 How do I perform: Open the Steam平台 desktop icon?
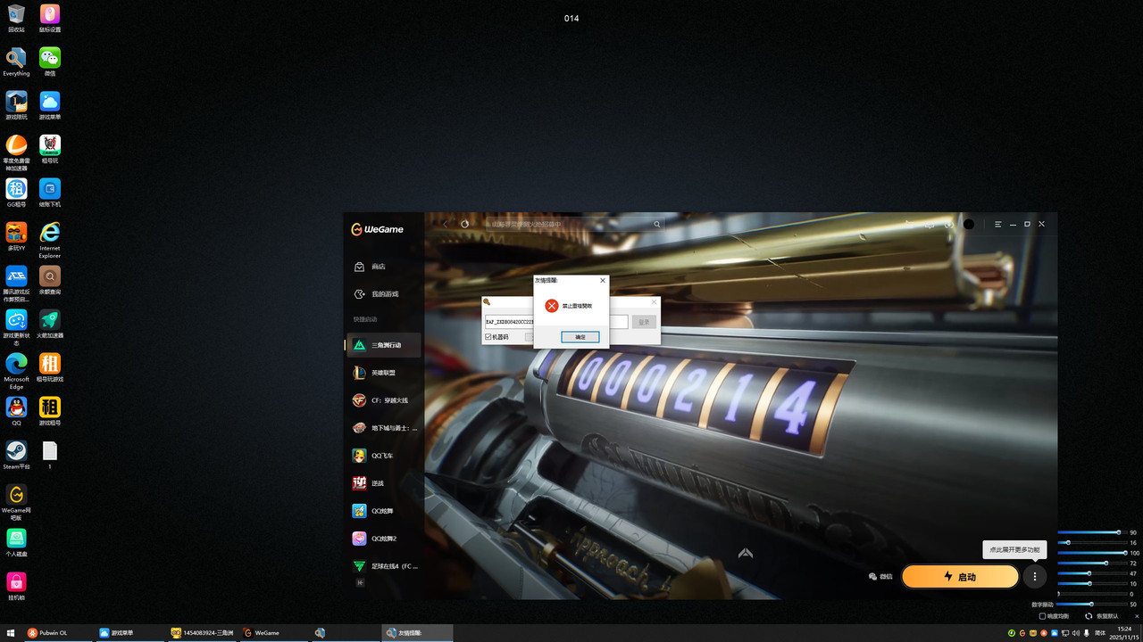coord(16,455)
